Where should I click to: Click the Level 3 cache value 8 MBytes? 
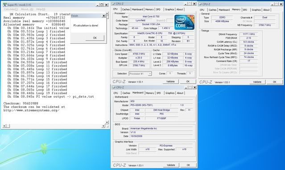click(172, 66)
